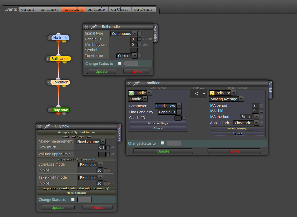
Task: Open the Stop-Loss mode Fixed pips dropdown
Action: [90, 165]
